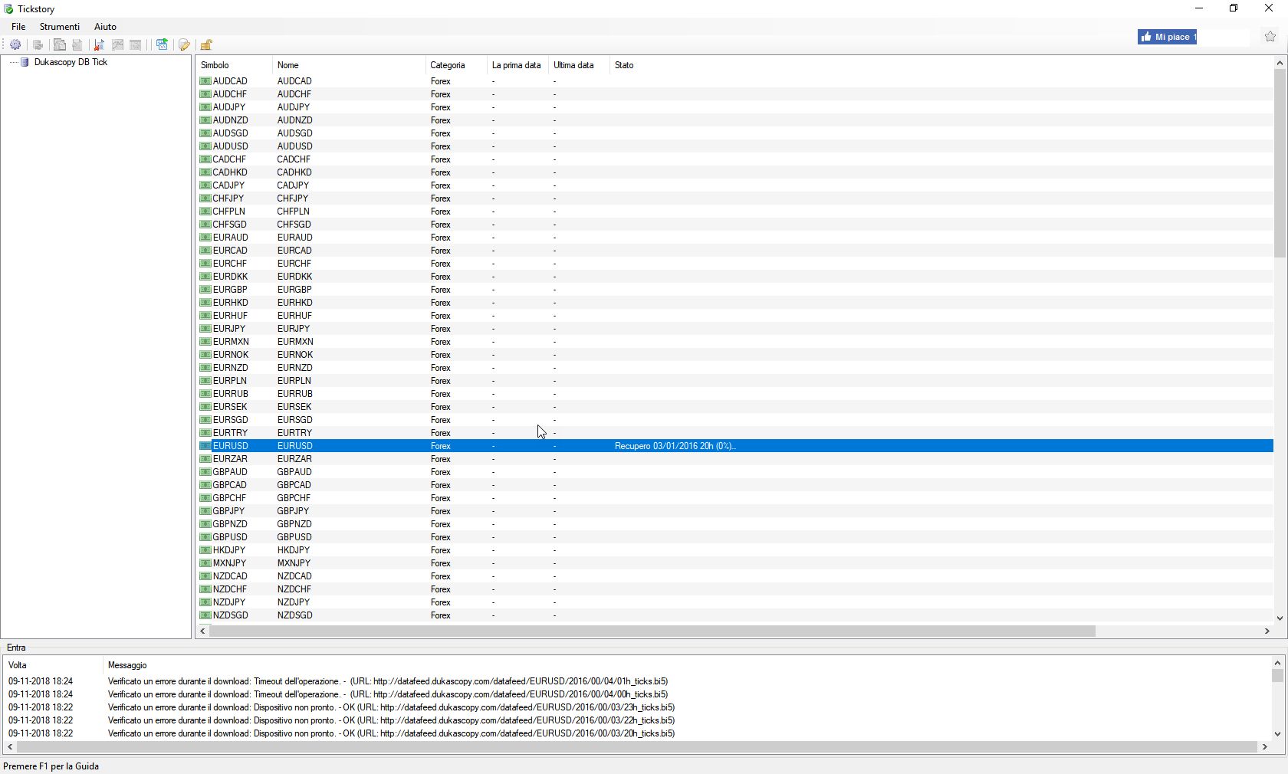Viewport: 1288px width, 774px height.
Task: Select the EURAUD symbol row
Action: [x=231, y=238]
